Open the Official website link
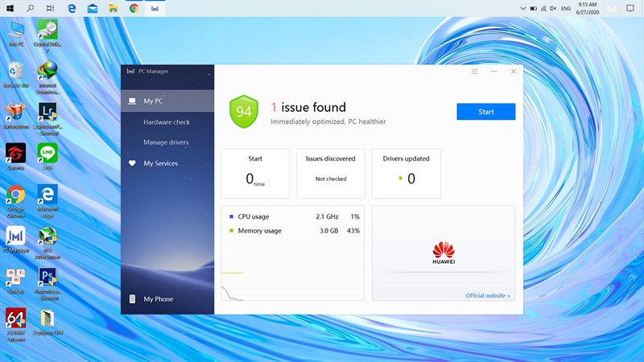The height and width of the screenshot is (362, 644). 488,295
